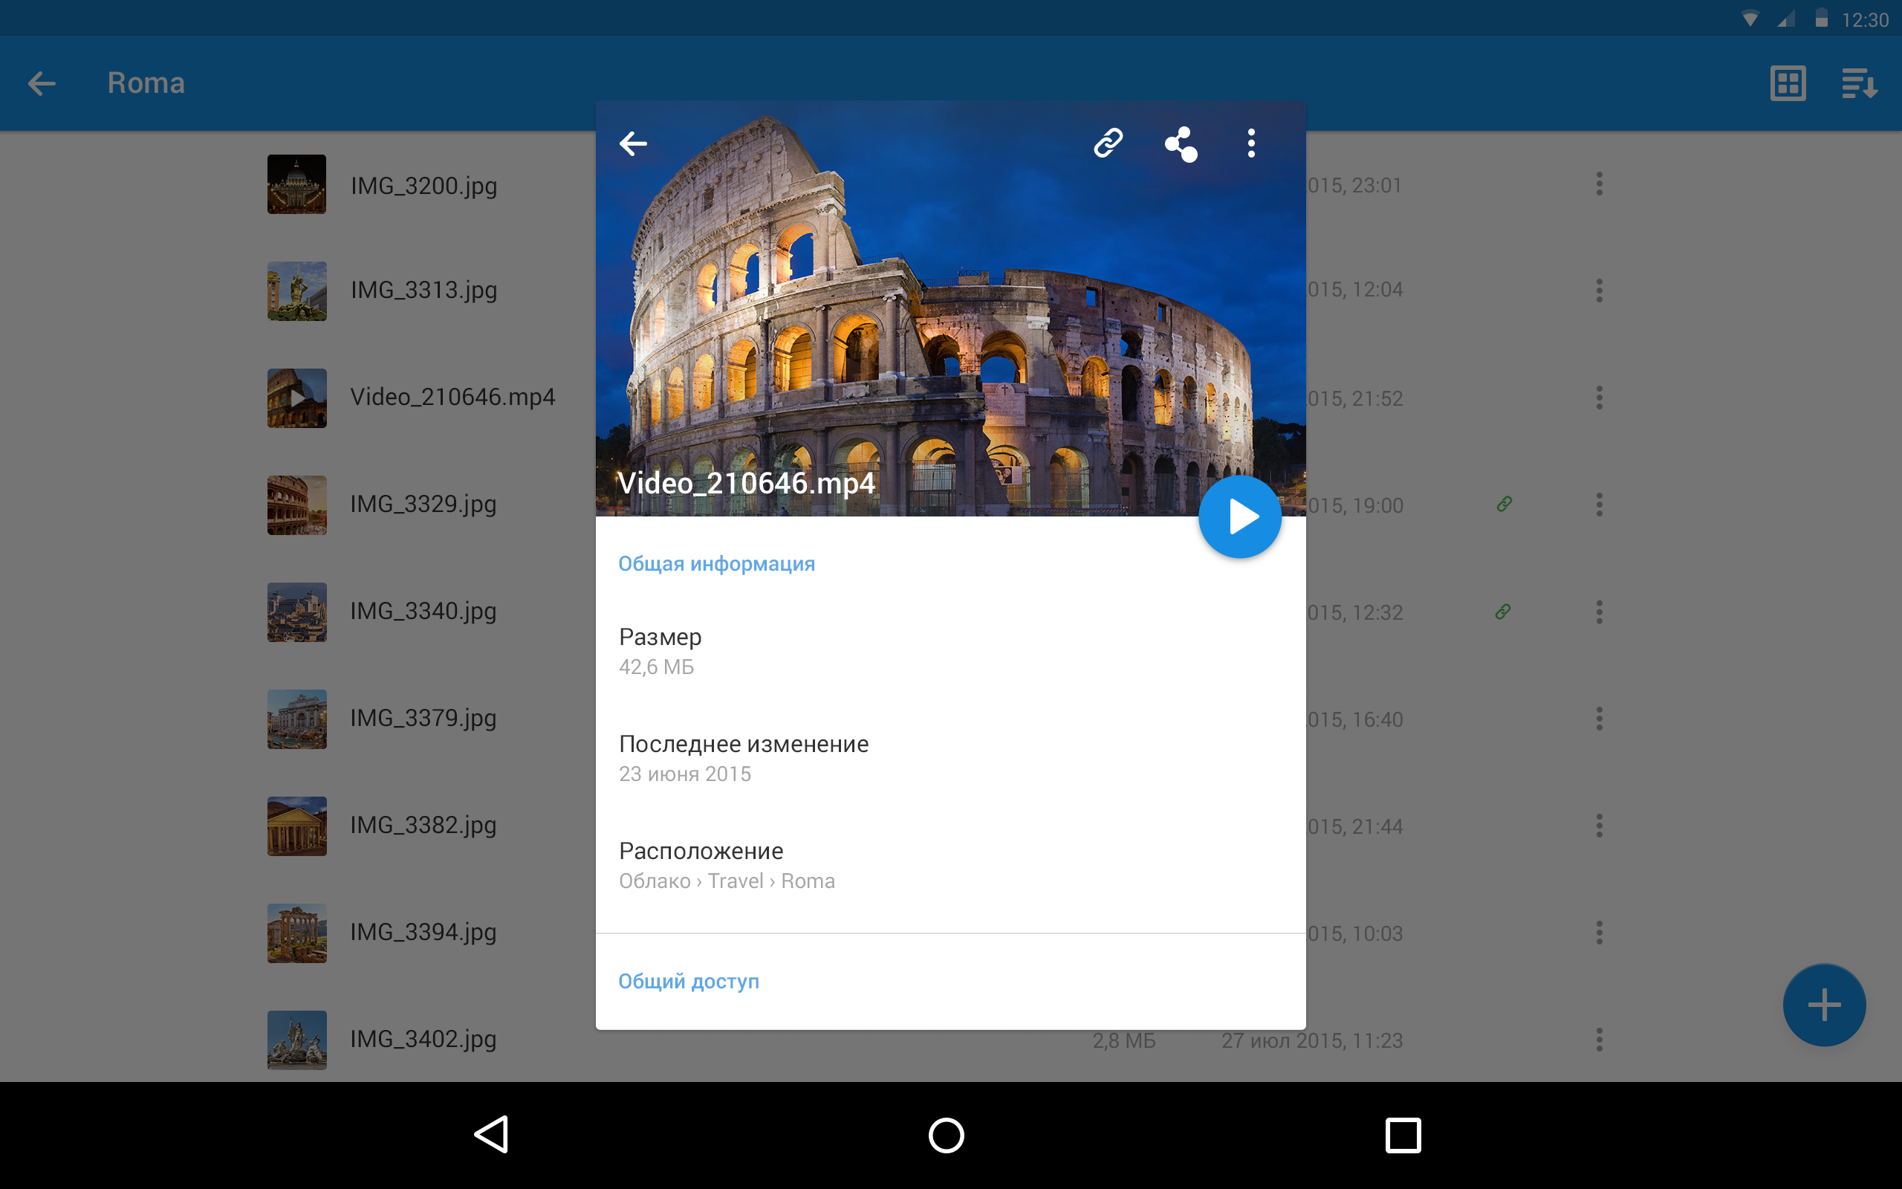Open the IMG_3329.jpg thumbnail

point(296,505)
